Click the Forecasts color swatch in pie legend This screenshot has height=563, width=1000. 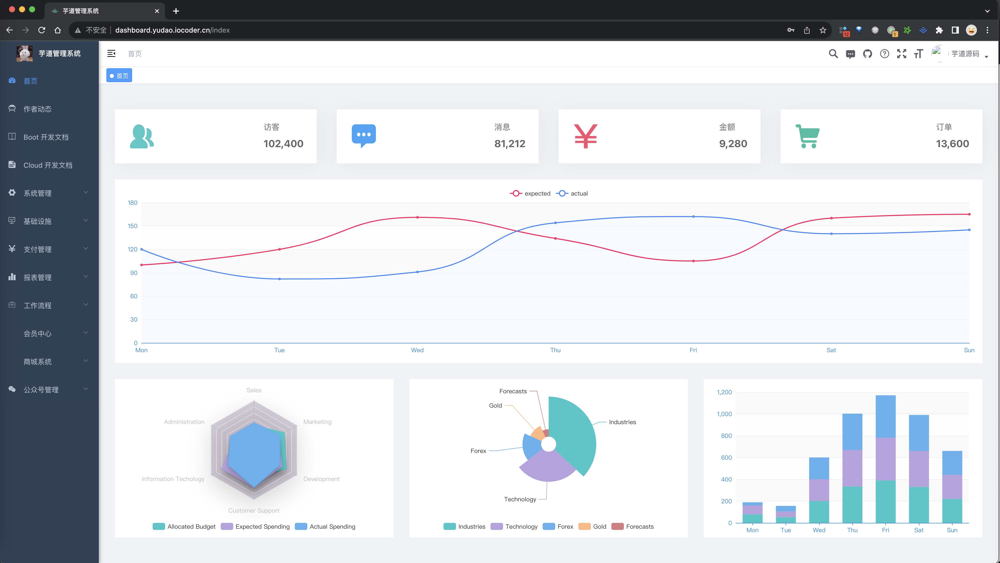click(617, 526)
